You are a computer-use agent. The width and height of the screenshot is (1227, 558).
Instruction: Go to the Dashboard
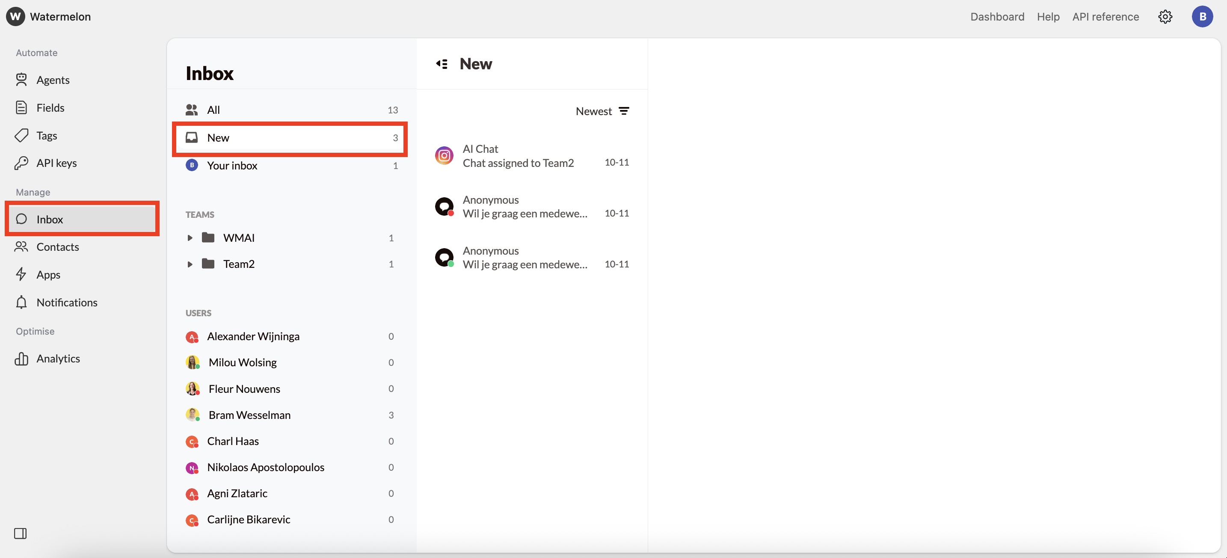click(997, 16)
